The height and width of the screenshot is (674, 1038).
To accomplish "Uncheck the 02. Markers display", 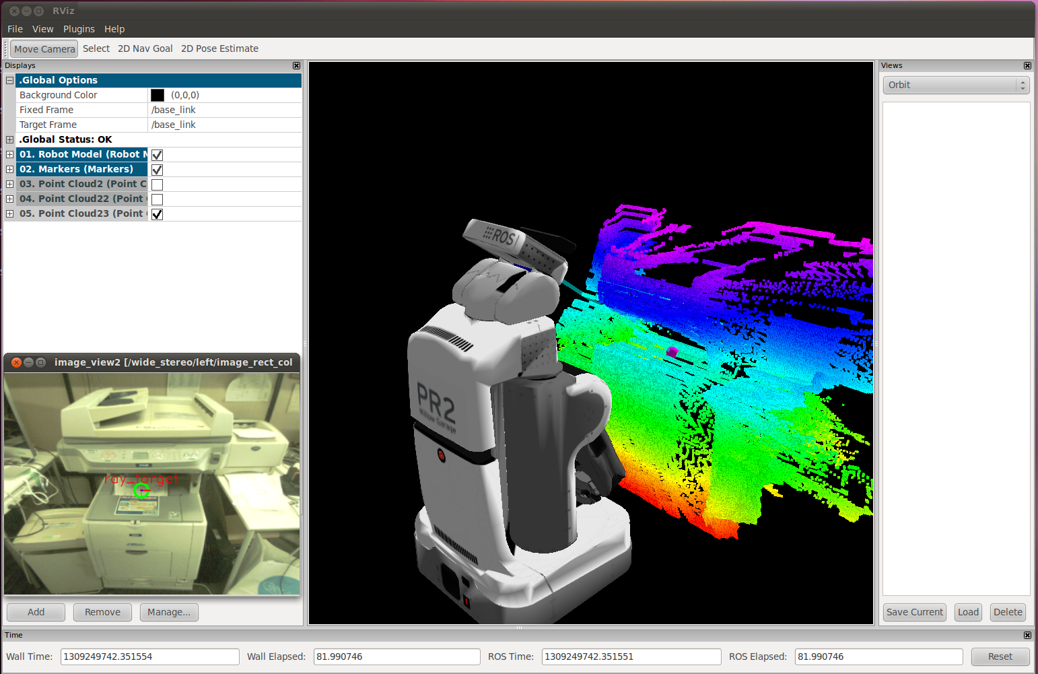I will point(157,170).
